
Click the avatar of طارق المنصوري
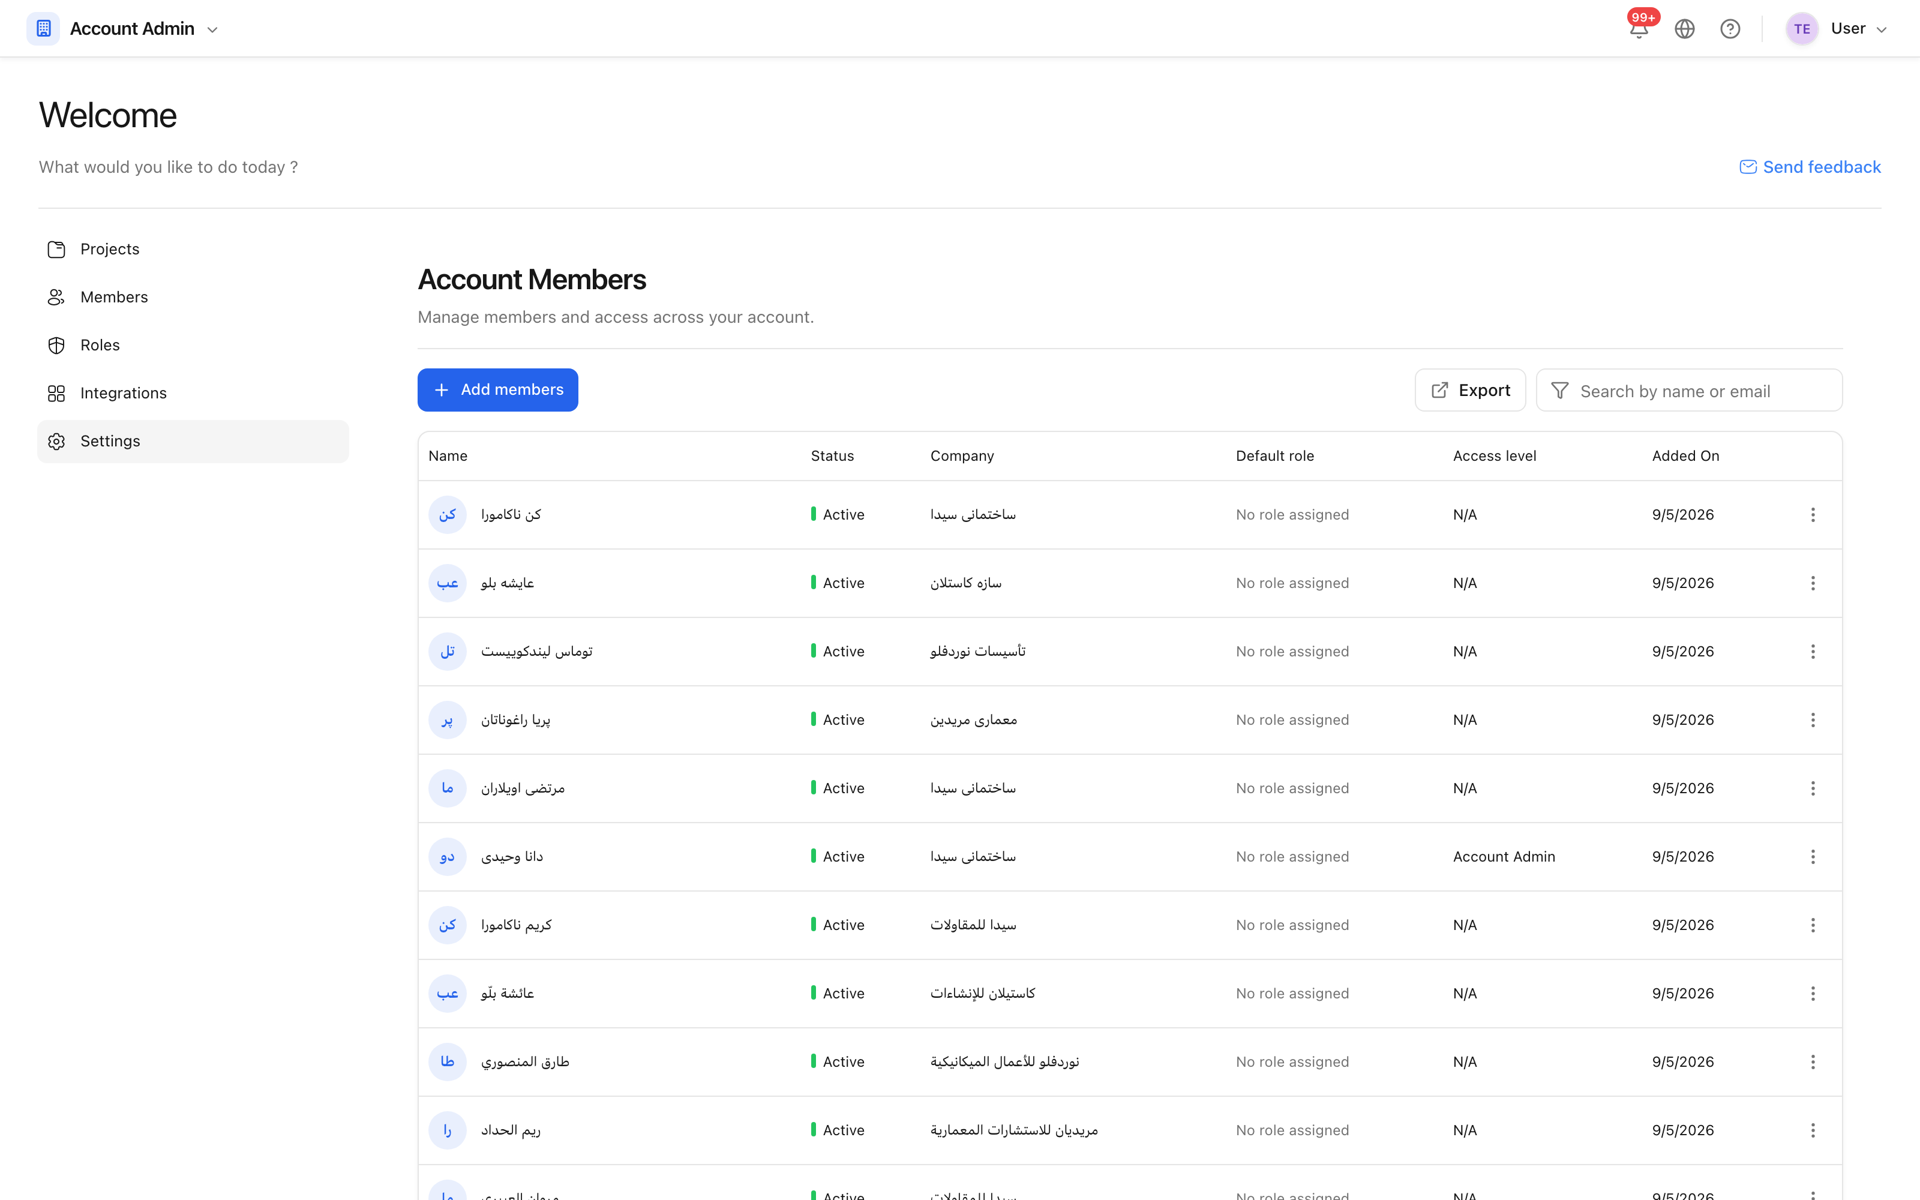click(448, 1062)
